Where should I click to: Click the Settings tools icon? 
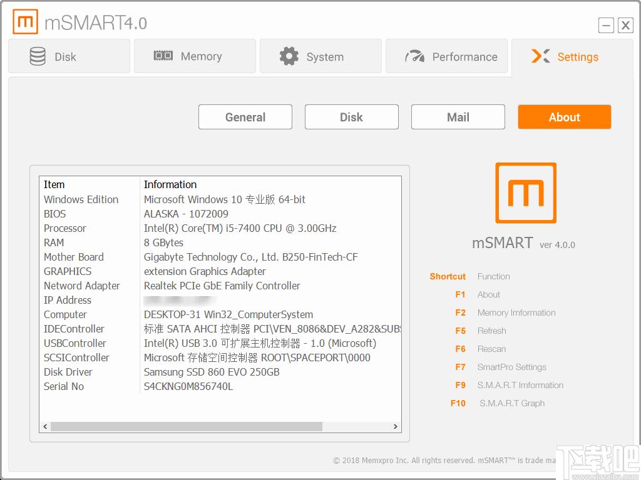pos(540,56)
